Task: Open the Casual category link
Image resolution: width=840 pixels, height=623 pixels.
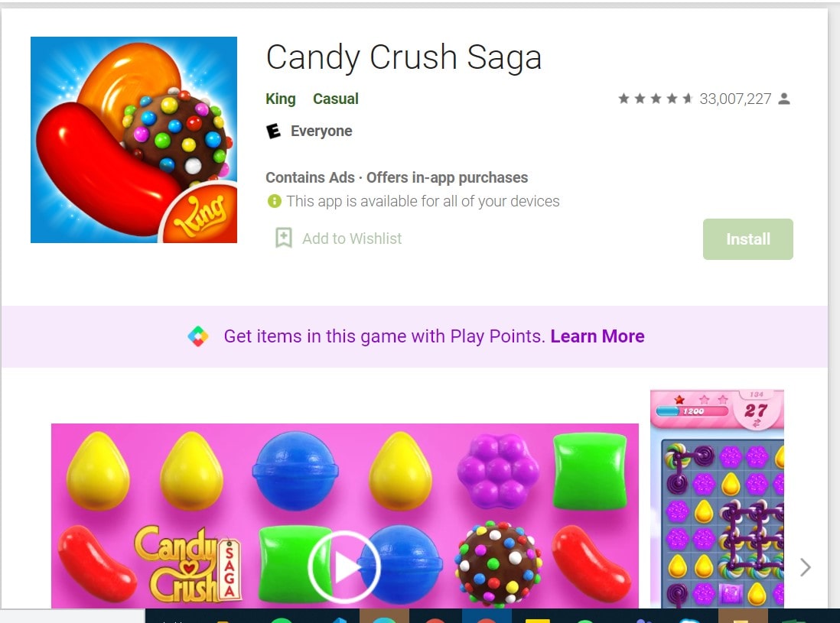Action: tap(336, 99)
